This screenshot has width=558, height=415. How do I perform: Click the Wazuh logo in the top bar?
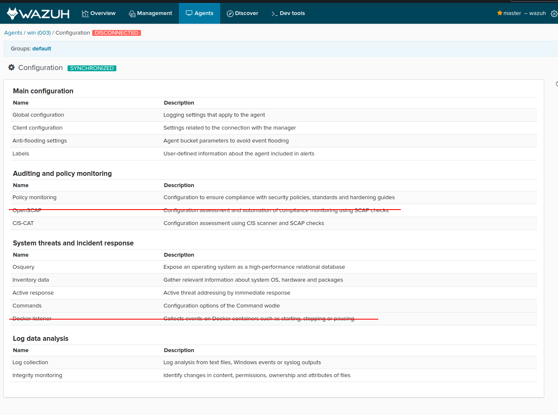coord(37,13)
